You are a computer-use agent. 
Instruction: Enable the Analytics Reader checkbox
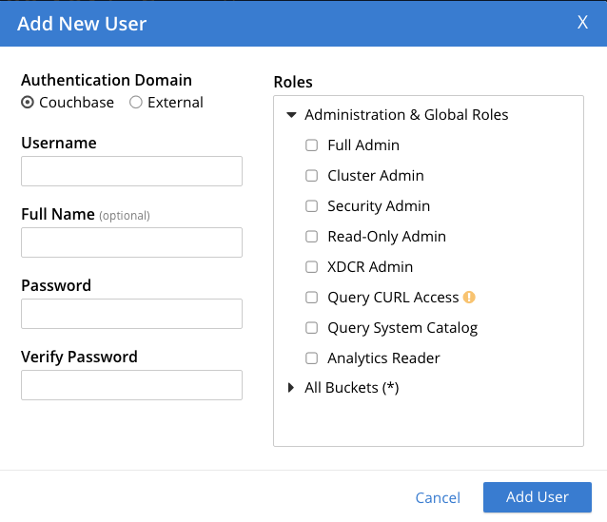pyautogui.click(x=311, y=358)
